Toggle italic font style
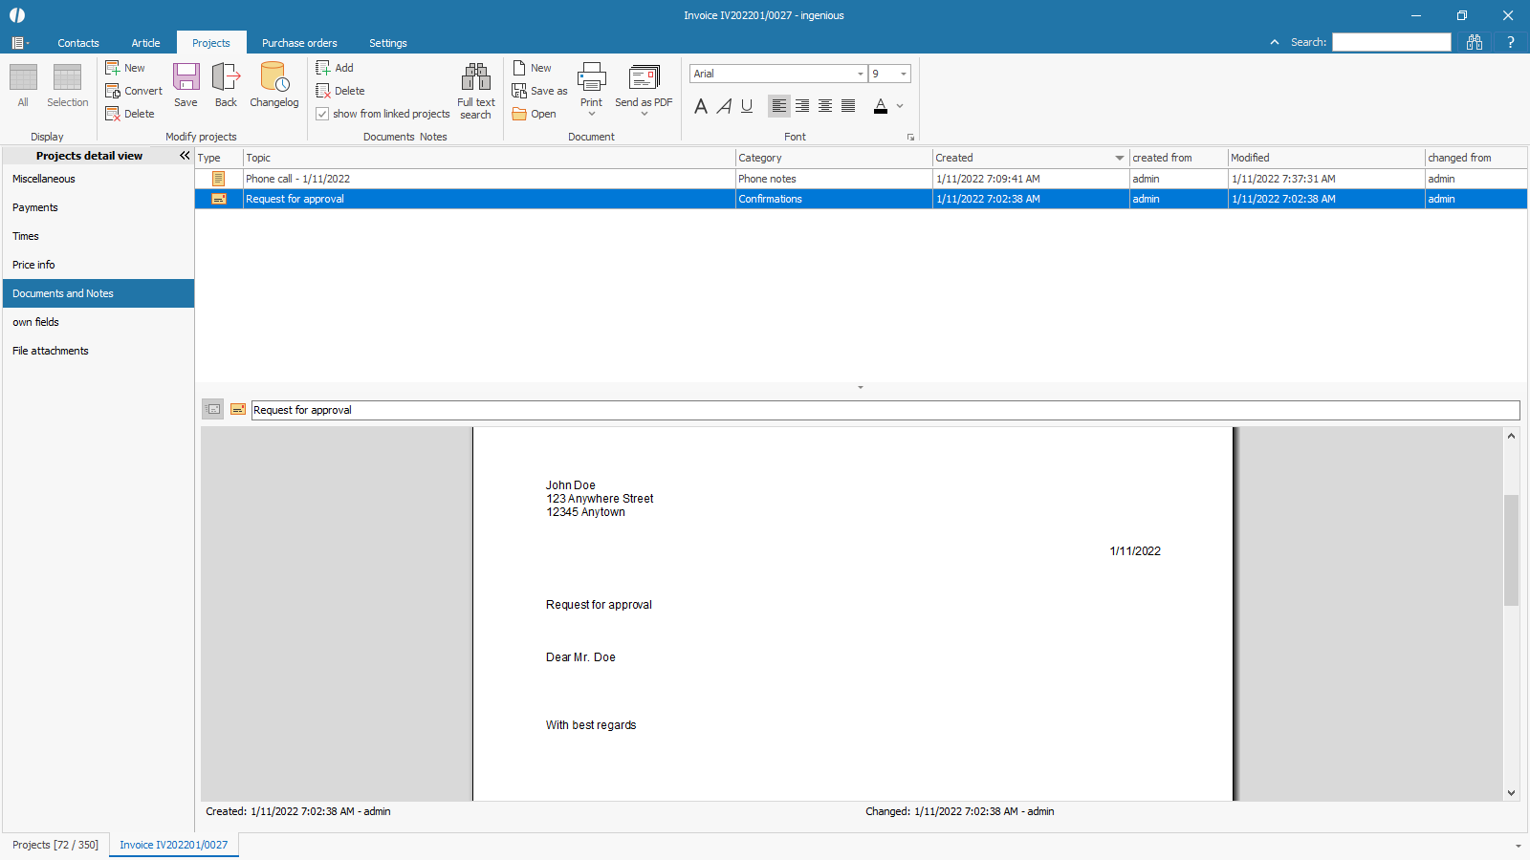The width and height of the screenshot is (1530, 860). 724,106
